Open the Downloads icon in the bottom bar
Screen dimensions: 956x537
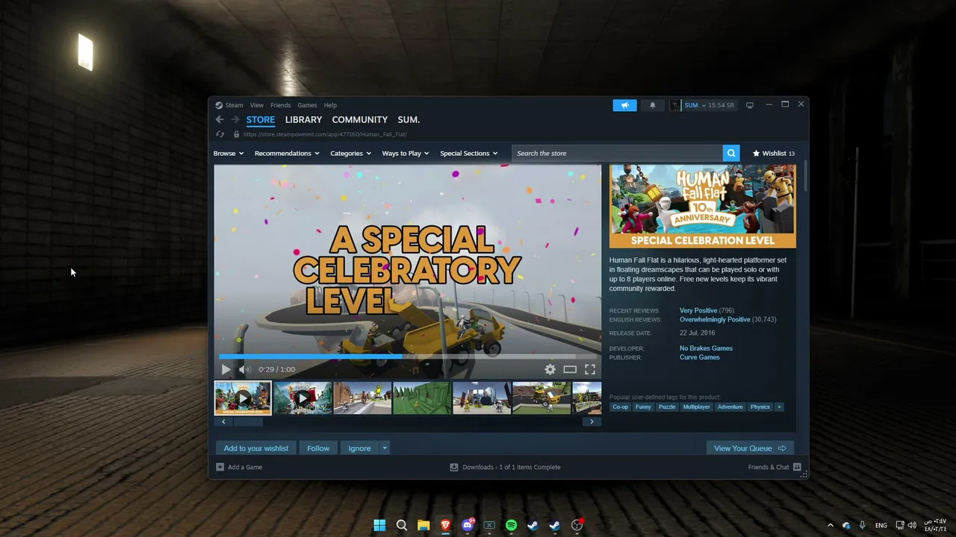tap(454, 467)
